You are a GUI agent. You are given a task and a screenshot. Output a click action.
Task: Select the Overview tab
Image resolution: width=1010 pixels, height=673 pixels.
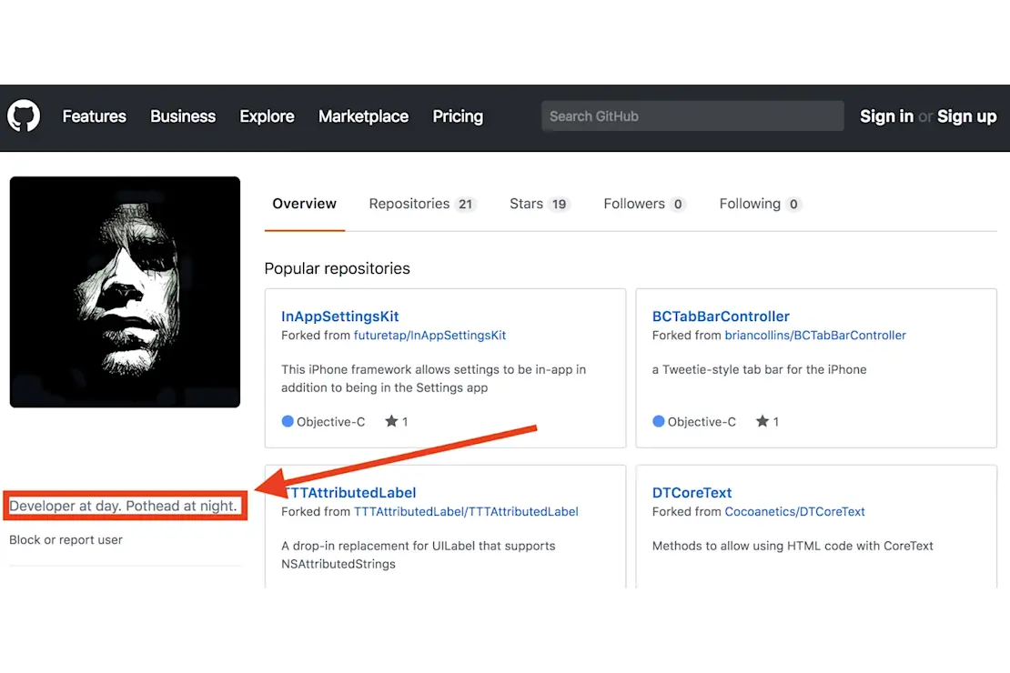(304, 204)
